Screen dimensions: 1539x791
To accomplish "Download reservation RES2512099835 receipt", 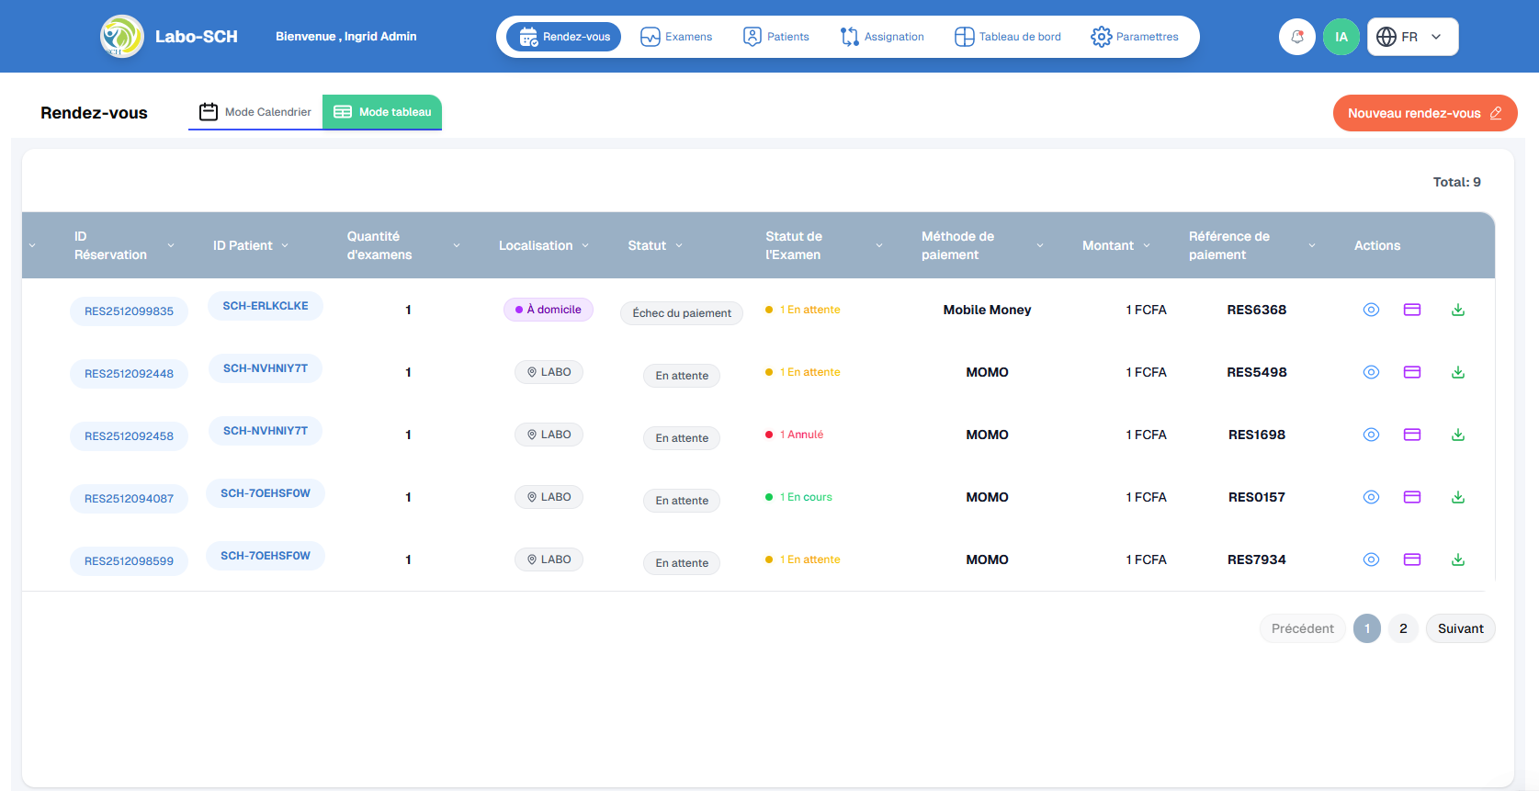I will [x=1457, y=310].
